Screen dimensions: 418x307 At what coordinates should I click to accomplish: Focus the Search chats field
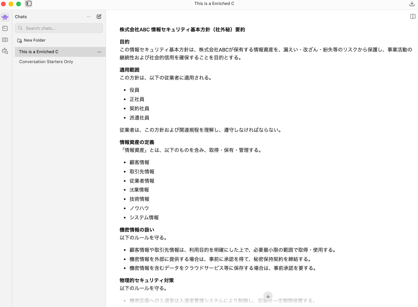click(59, 28)
